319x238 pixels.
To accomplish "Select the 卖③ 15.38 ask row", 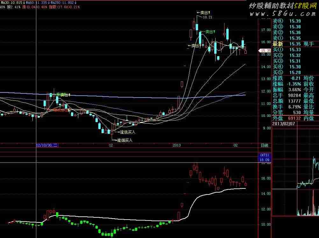I will point(287,27).
